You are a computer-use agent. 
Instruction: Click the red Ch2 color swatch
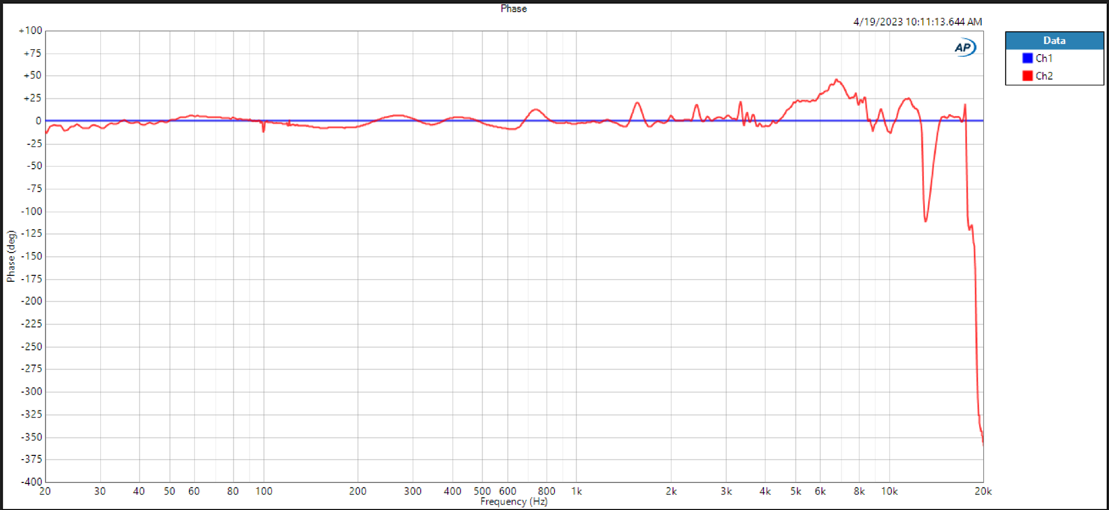click(1027, 76)
